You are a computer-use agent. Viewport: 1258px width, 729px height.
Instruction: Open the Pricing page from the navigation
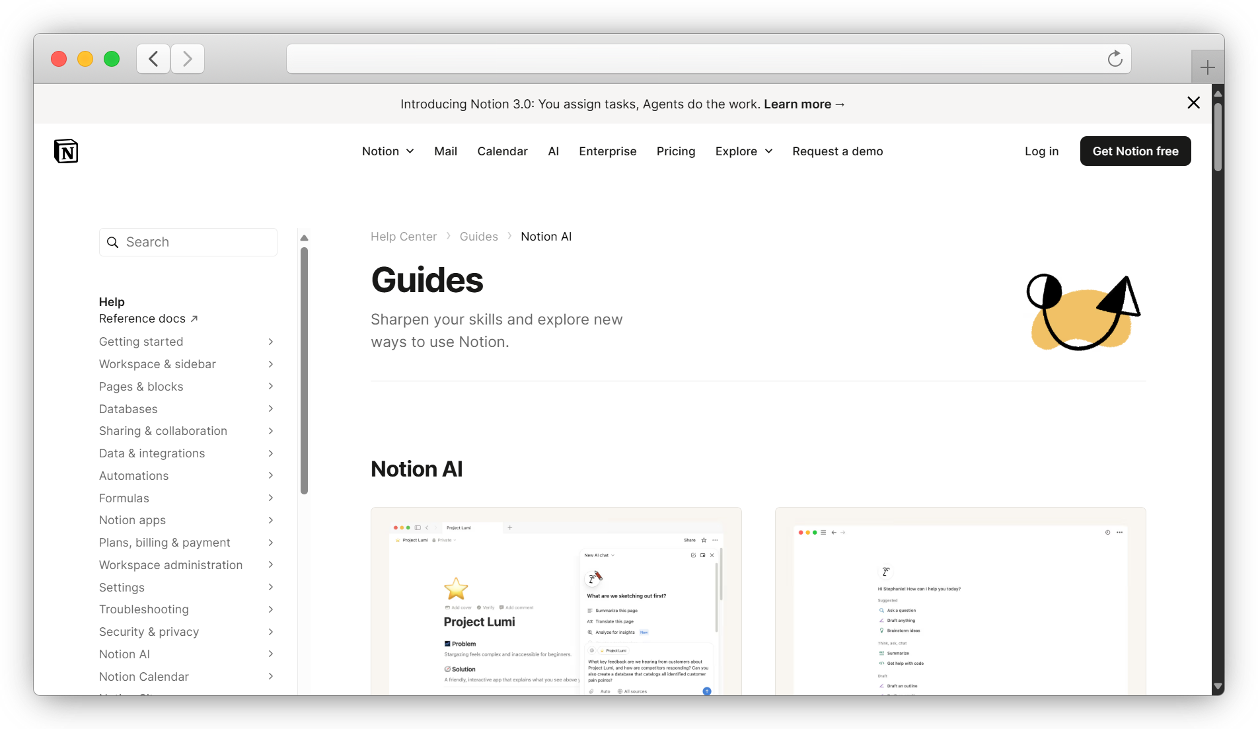[x=675, y=151]
